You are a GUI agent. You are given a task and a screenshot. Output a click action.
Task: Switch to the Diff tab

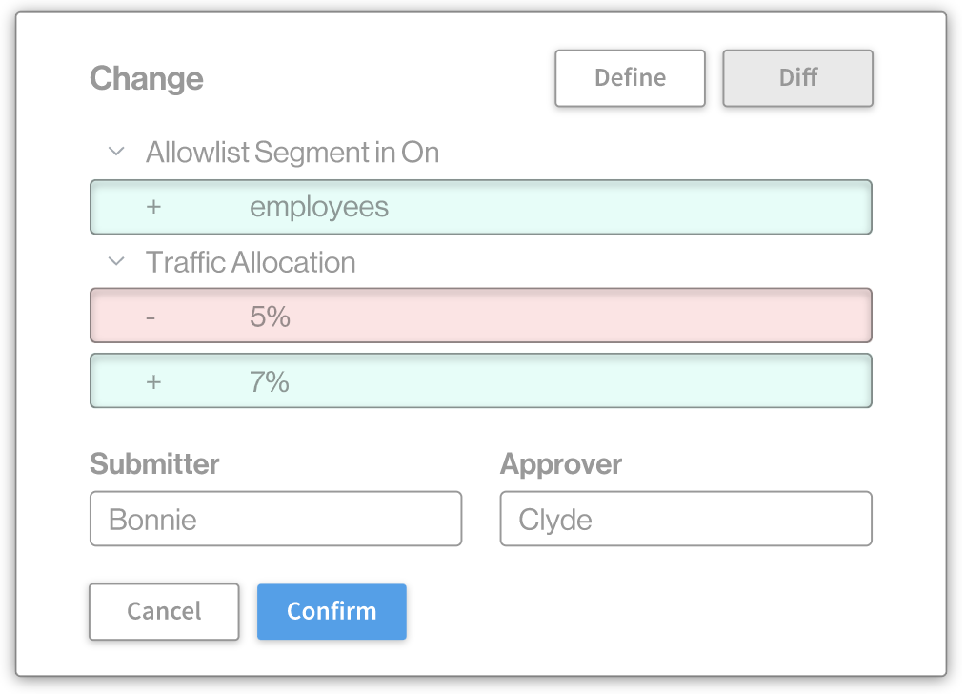797,78
